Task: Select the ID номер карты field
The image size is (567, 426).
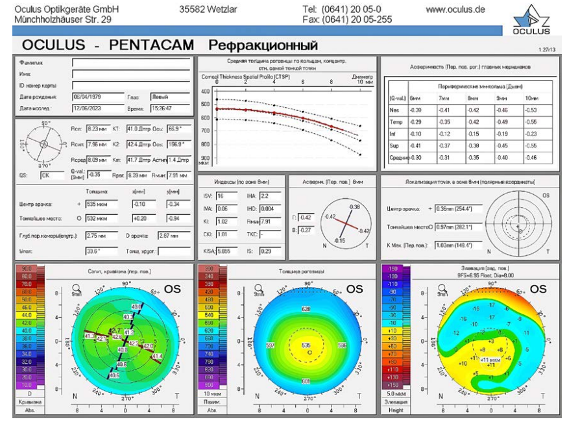Action: pos(131,85)
